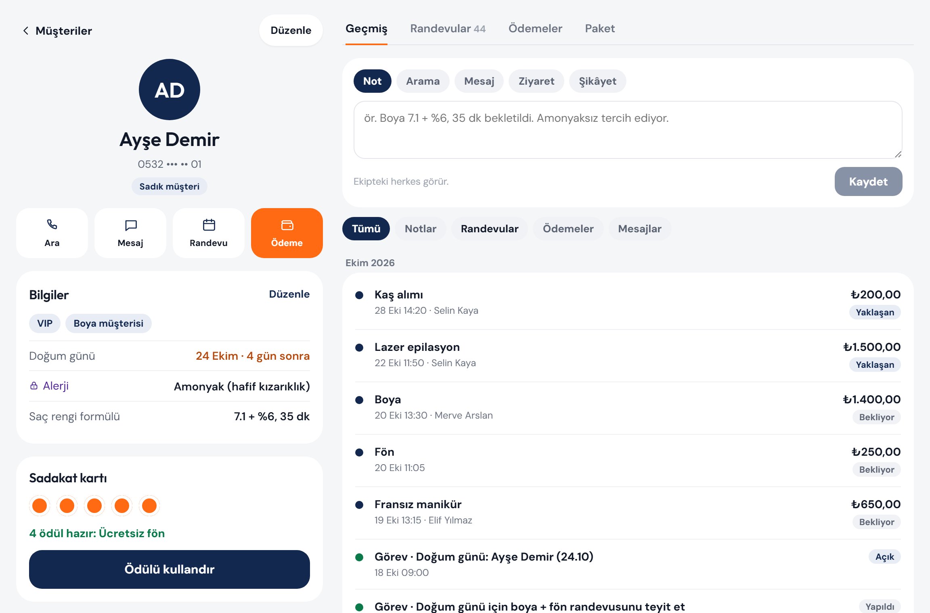Image resolution: width=930 pixels, height=613 pixels.
Task: Filter history by Notlar
Action: click(421, 229)
